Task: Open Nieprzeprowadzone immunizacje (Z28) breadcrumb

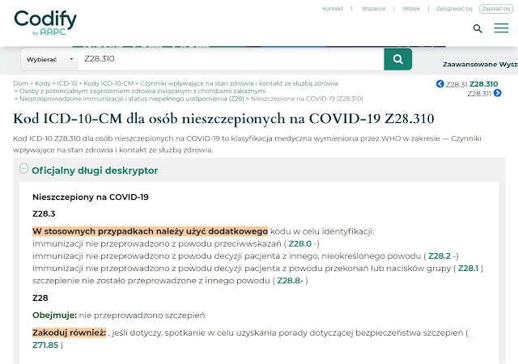Action: pos(131,99)
